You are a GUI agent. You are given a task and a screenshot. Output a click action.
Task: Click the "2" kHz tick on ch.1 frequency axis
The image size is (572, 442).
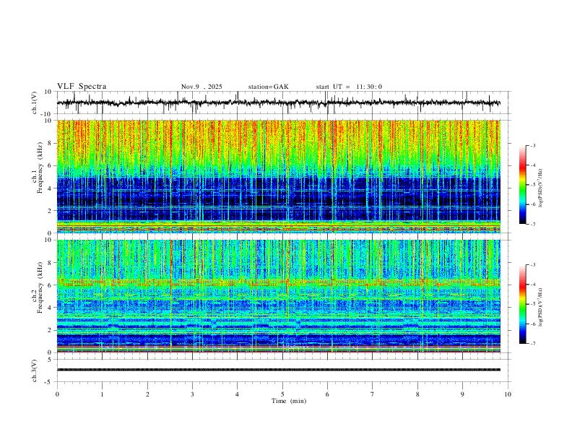point(50,210)
